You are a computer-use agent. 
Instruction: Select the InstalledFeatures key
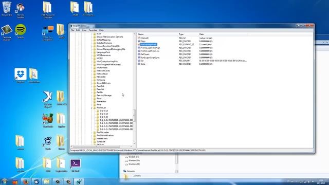pyautogui.click(x=104, y=43)
